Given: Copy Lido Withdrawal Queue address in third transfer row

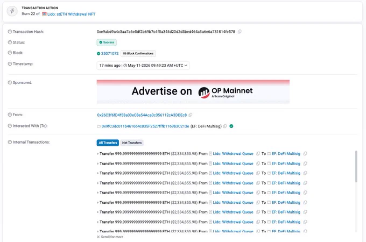Looking at the screenshot, I should 258,173.
